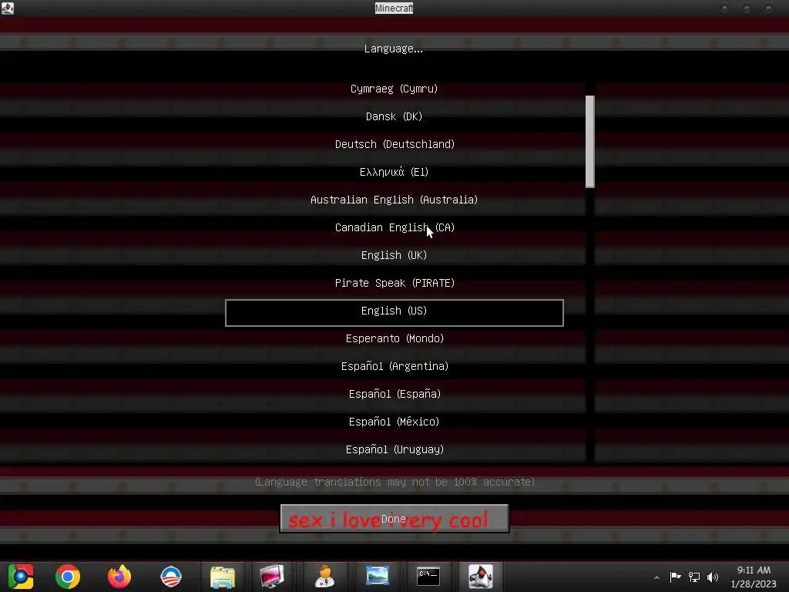Open the volume speaker tray icon
The height and width of the screenshot is (592, 789).
pos(713,577)
